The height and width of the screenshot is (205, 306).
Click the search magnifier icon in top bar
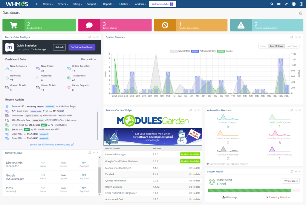pyautogui.click(x=272, y=4)
